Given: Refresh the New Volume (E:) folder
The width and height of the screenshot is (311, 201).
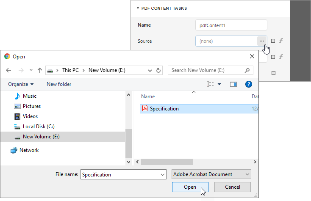Looking at the screenshot, I should point(158,70).
